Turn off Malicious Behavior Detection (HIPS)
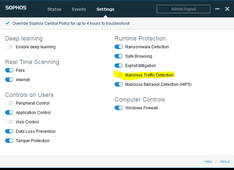This screenshot has width=234, height=170. tap(119, 84)
